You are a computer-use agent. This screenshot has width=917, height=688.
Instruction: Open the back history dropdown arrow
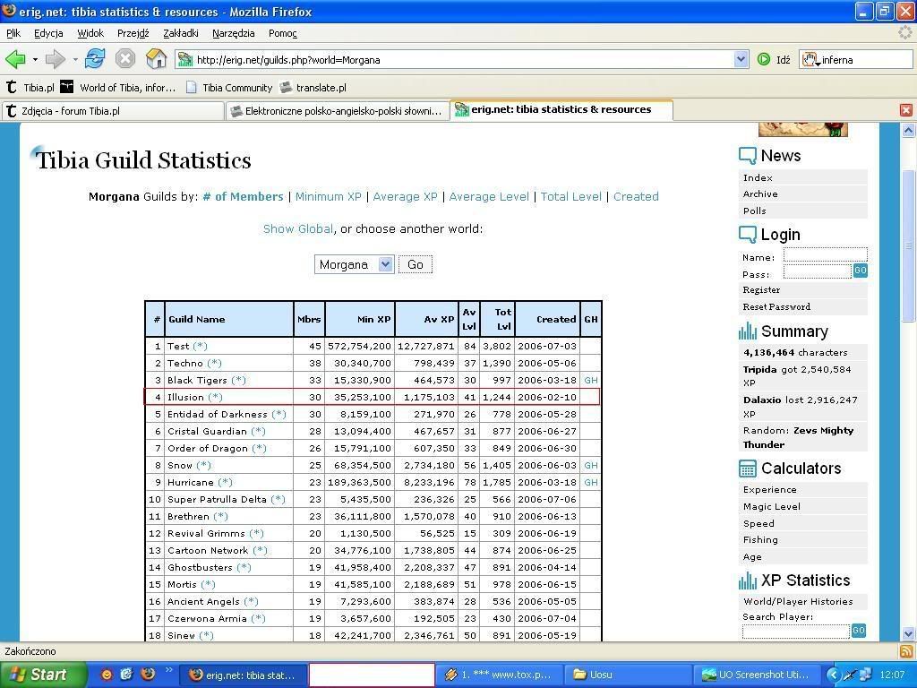(x=35, y=60)
